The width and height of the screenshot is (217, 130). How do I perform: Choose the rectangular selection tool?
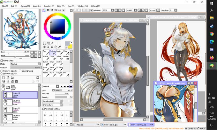pos(45,43)
